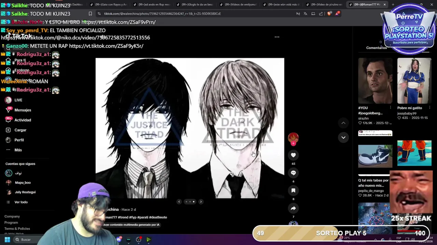Screen dimensions: 437x245
Task: Click the #parati hashtag
Action: click(x=143, y=217)
